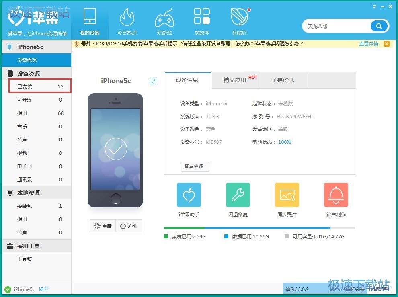Viewport: 398px width, 297px height.
Task: Open 同步照片 picture icon
Action: [x=287, y=195]
